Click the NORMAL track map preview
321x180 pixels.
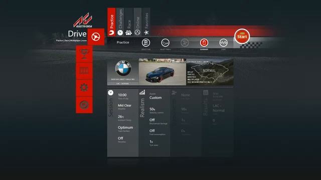210,72
